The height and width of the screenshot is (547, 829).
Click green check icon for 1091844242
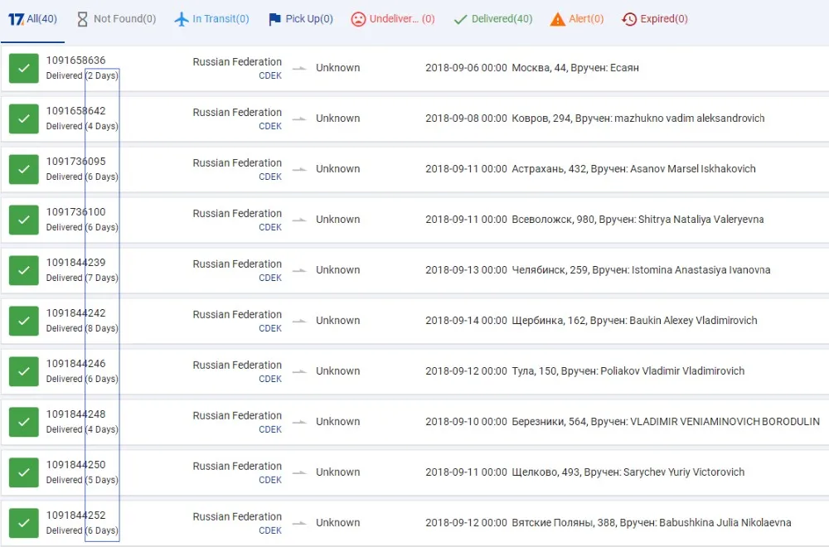coord(24,321)
